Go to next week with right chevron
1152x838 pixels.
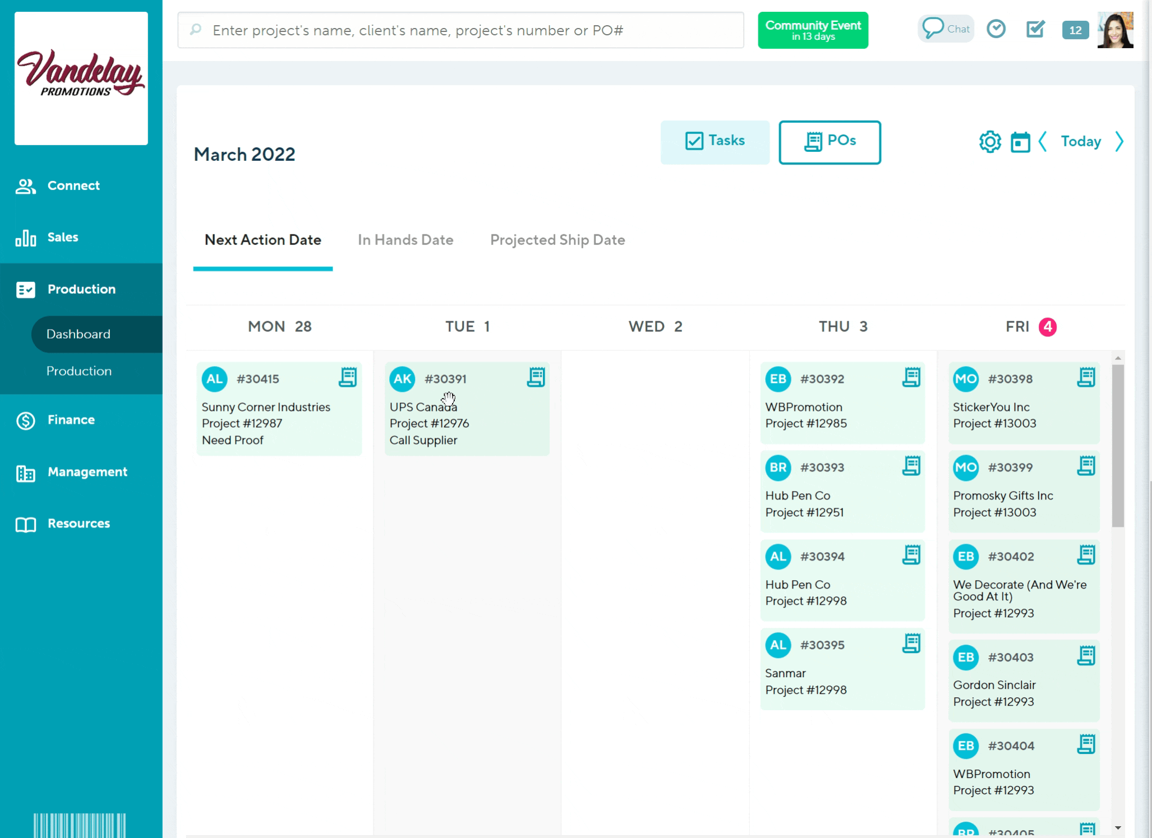[1119, 142]
